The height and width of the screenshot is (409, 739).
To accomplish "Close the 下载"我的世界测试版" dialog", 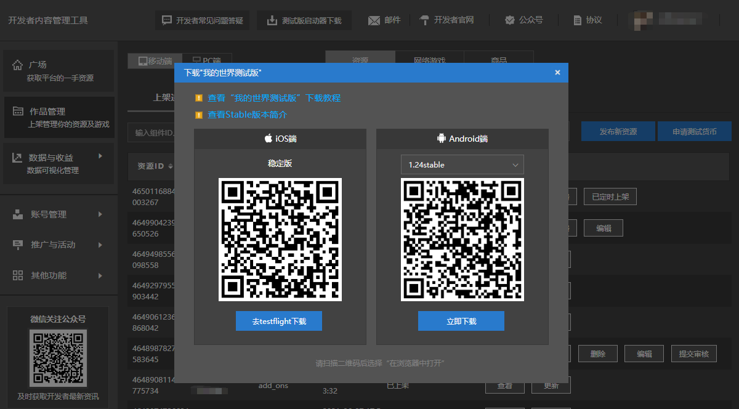I will pos(557,73).
